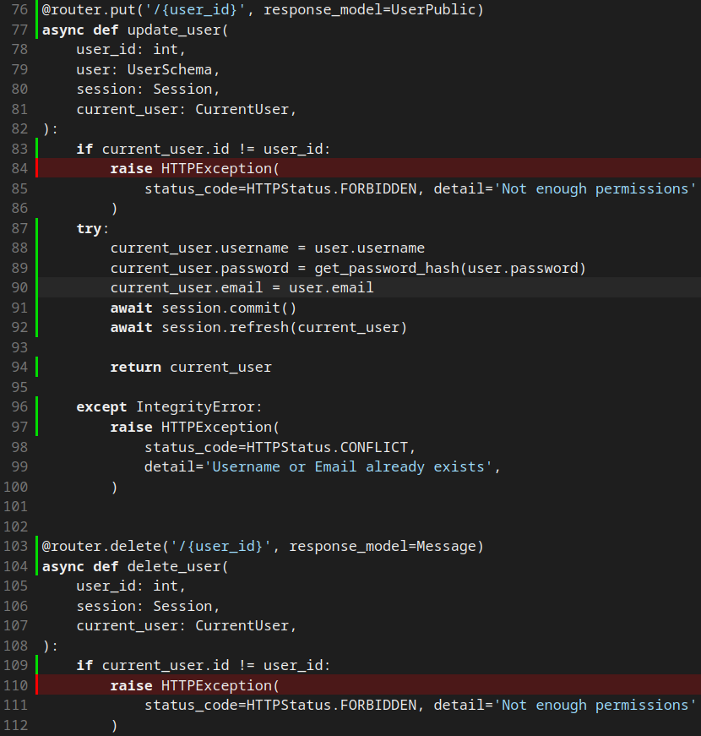701x736 pixels.
Task: Click UserSchema type on line 79
Action: [x=173, y=69]
